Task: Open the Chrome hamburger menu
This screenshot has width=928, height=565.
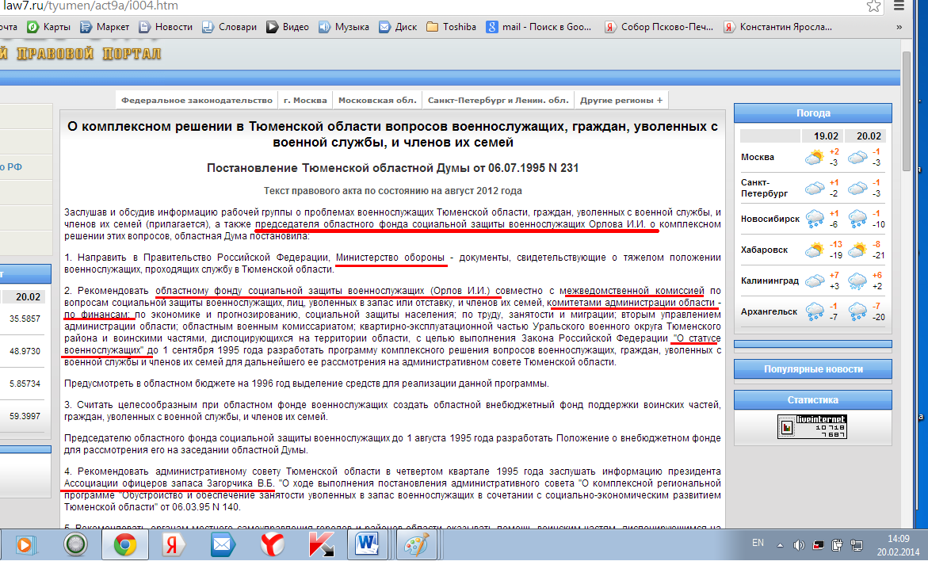Action: 899,6
